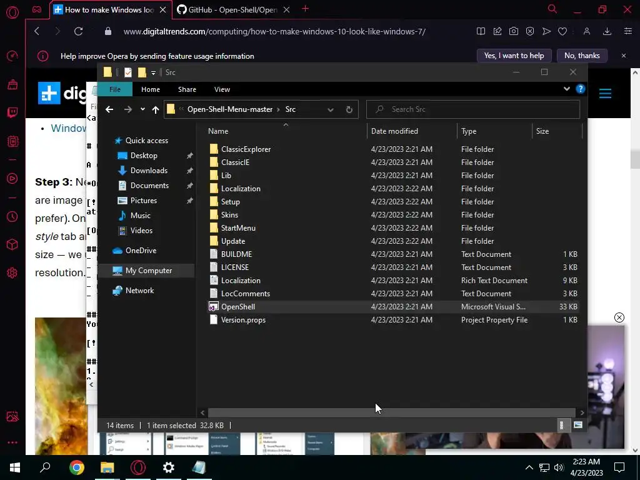Click 'No, thanks' button
This screenshot has width=640, height=480.
click(x=582, y=56)
